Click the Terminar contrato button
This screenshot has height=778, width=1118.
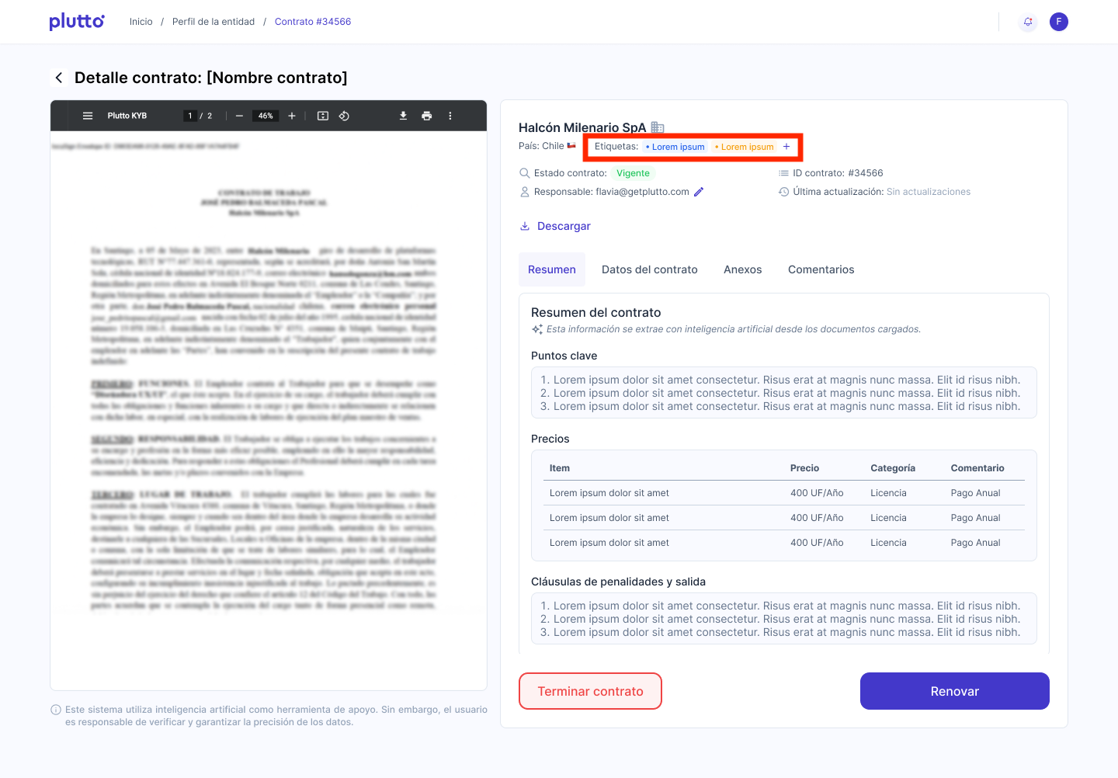click(590, 691)
